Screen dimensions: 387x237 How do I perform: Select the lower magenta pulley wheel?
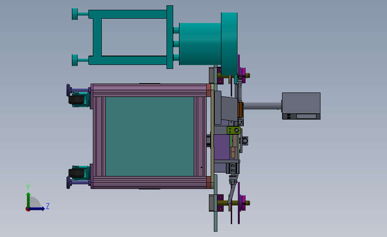[243, 203]
